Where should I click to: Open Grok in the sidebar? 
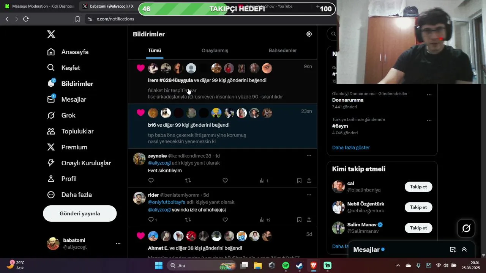61,115
